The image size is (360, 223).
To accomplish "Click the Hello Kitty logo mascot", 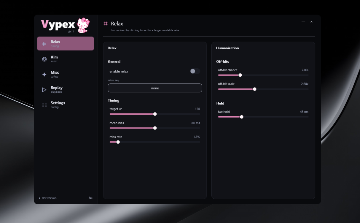I will pos(83,26).
